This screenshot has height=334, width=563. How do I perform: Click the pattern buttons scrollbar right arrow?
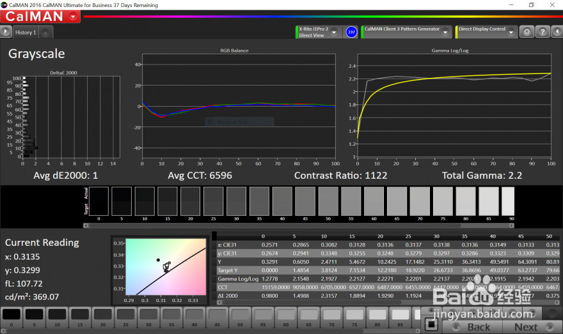click(418, 331)
